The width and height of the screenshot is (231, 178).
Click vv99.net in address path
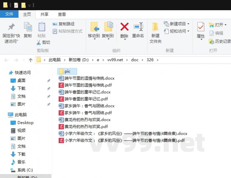click(x=115, y=60)
